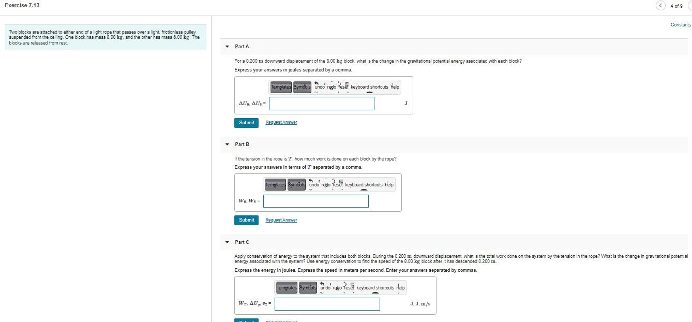Viewport: 692px width, 322px height.
Task: Click the redo icon in Part A toolbar
Action: click(x=332, y=87)
